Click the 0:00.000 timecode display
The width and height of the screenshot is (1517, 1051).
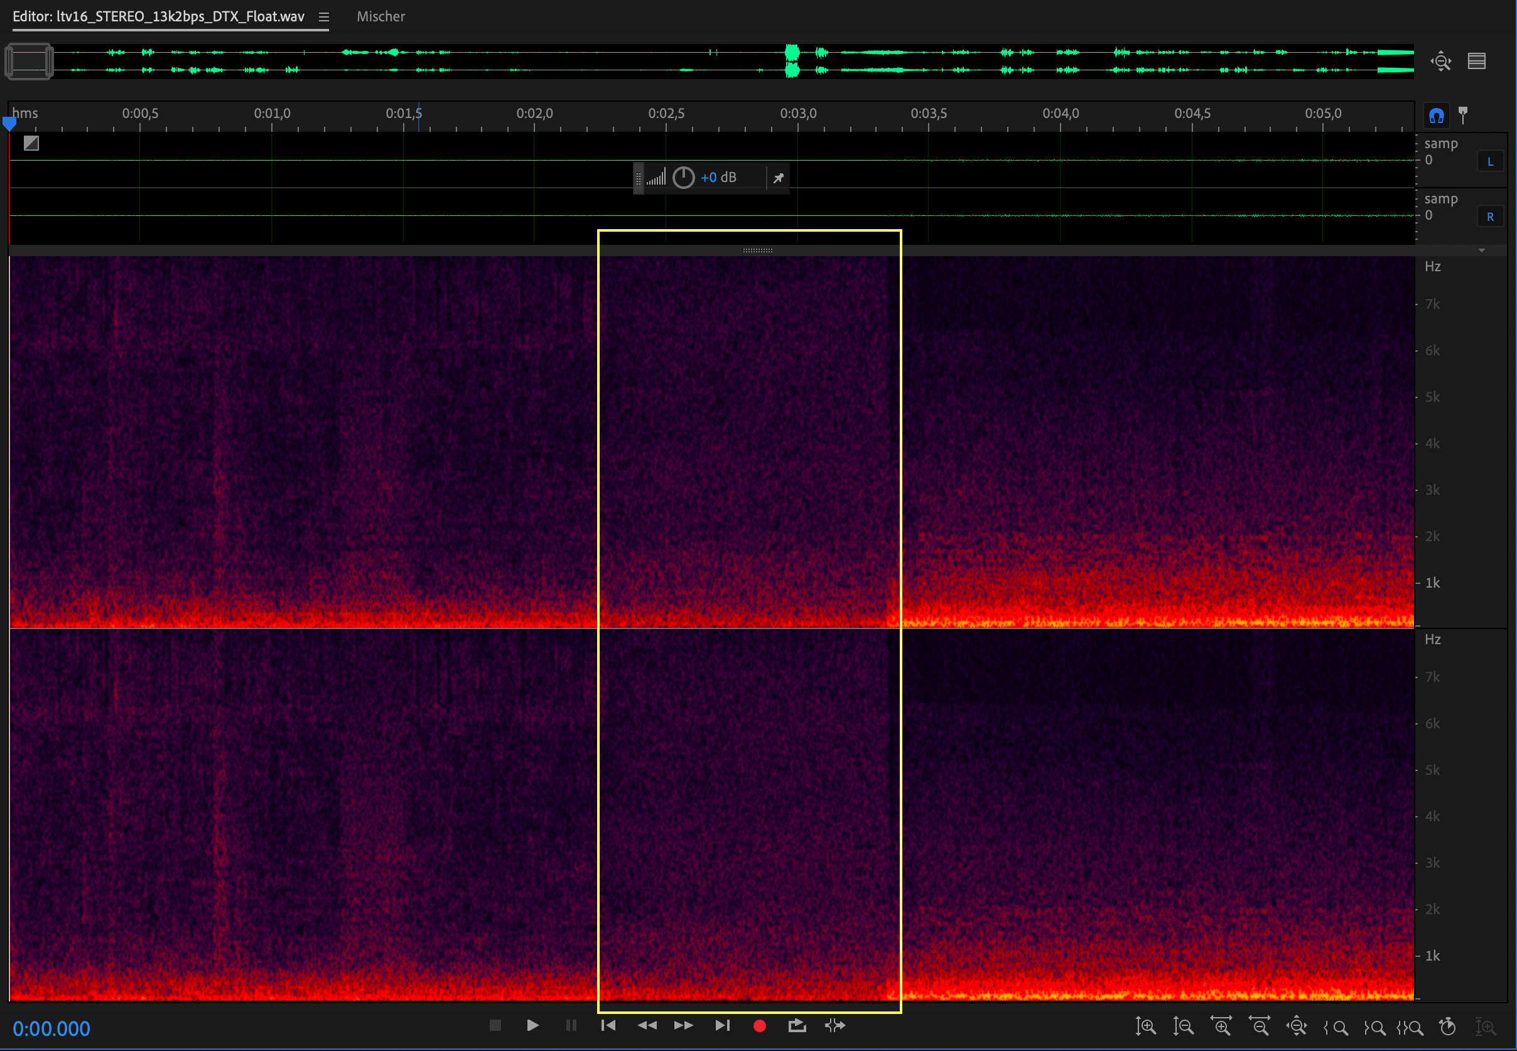point(51,1028)
